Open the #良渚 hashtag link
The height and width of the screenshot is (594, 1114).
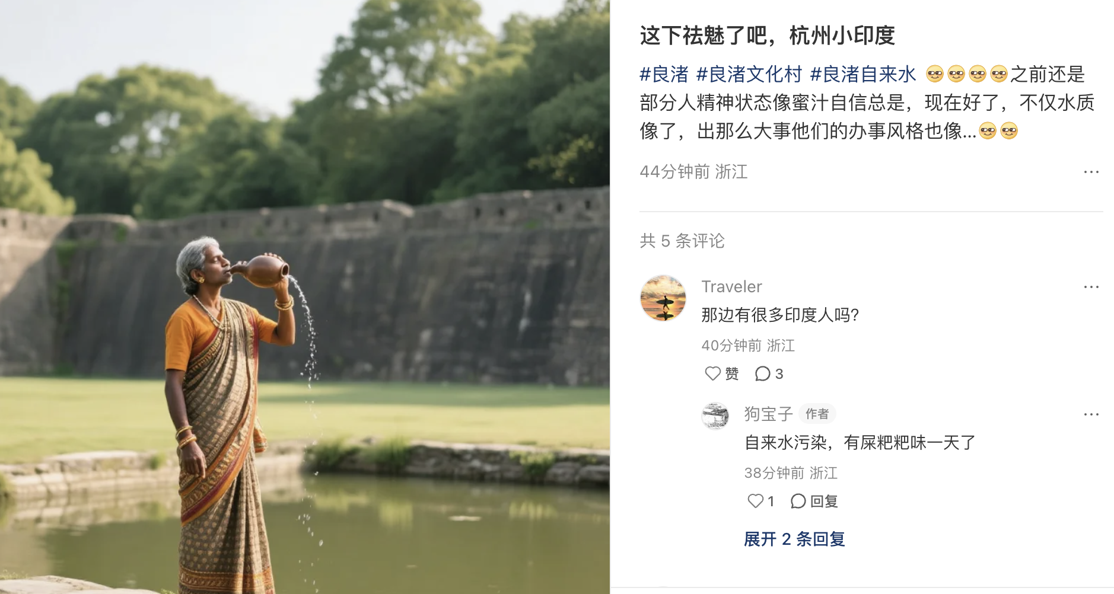pos(664,74)
